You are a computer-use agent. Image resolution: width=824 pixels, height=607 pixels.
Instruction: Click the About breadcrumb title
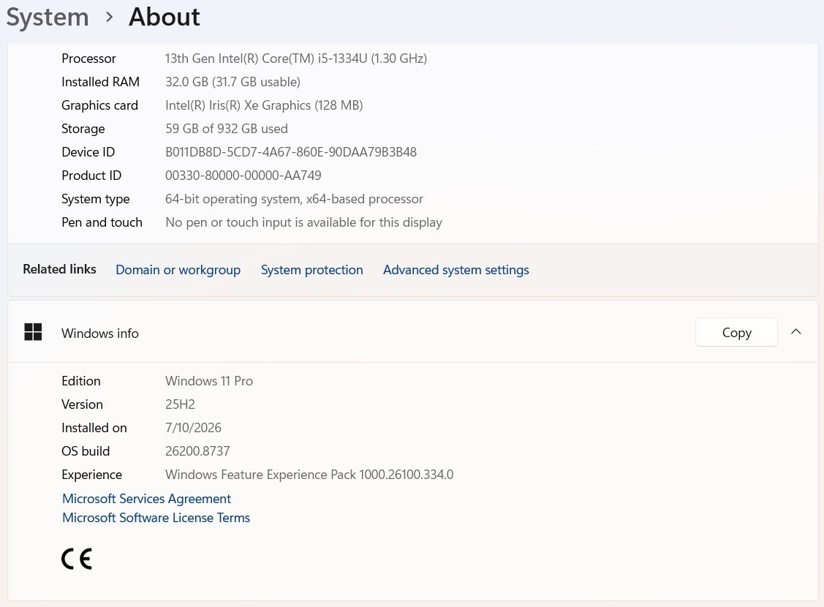(165, 17)
